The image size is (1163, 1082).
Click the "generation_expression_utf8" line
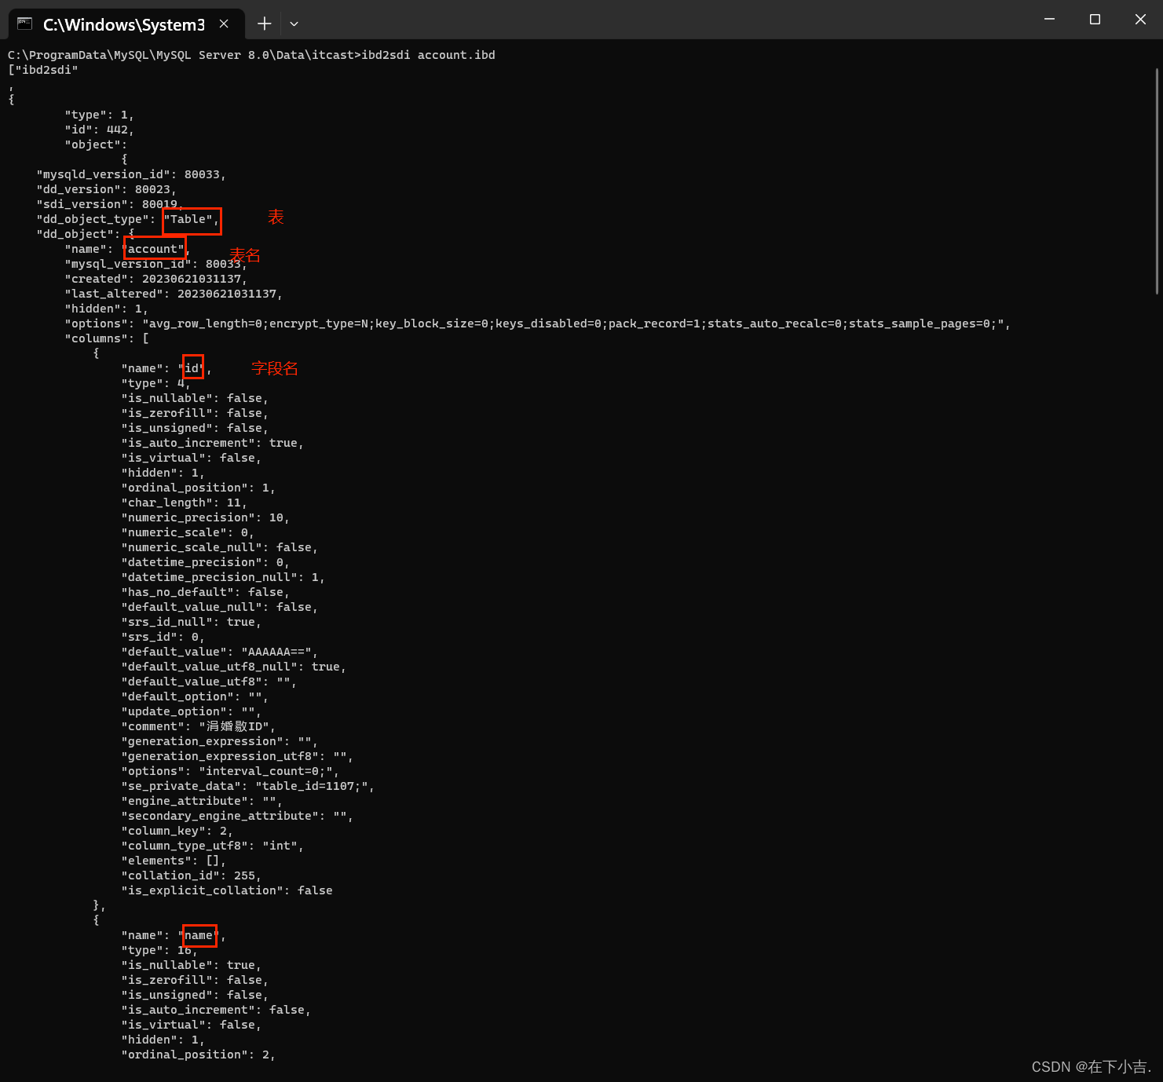pyautogui.click(x=237, y=756)
